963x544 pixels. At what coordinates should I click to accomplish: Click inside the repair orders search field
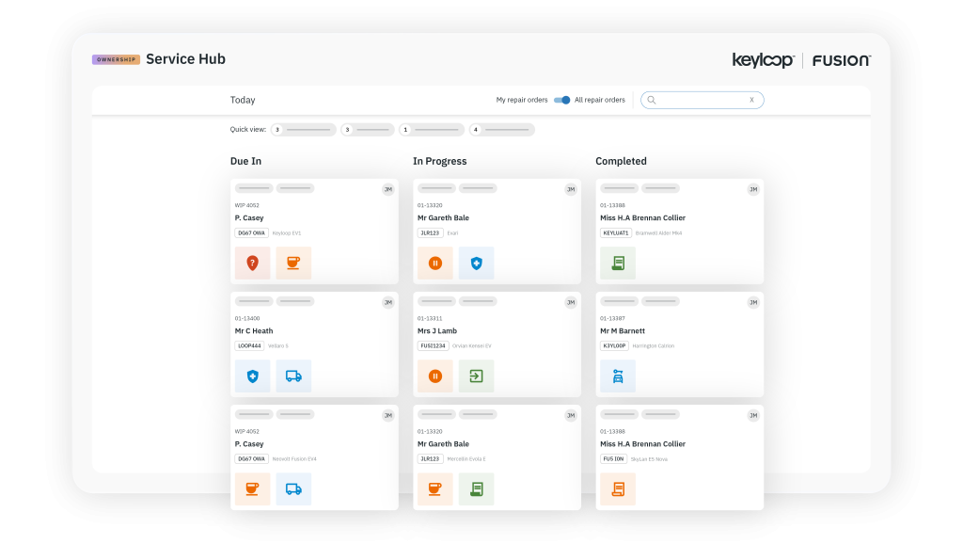tap(701, 100)
